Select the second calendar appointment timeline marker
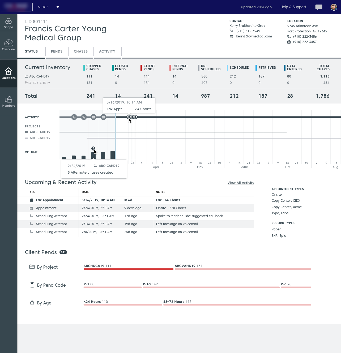Viewport: 341px width, 353px height. 103,117
